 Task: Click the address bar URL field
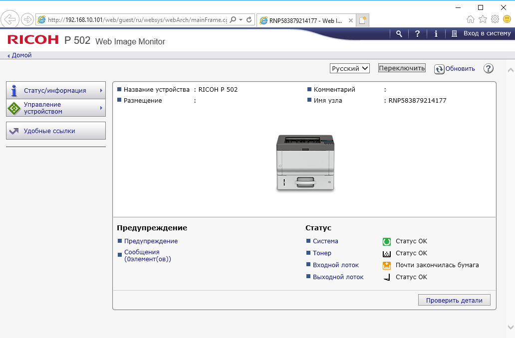137,19
